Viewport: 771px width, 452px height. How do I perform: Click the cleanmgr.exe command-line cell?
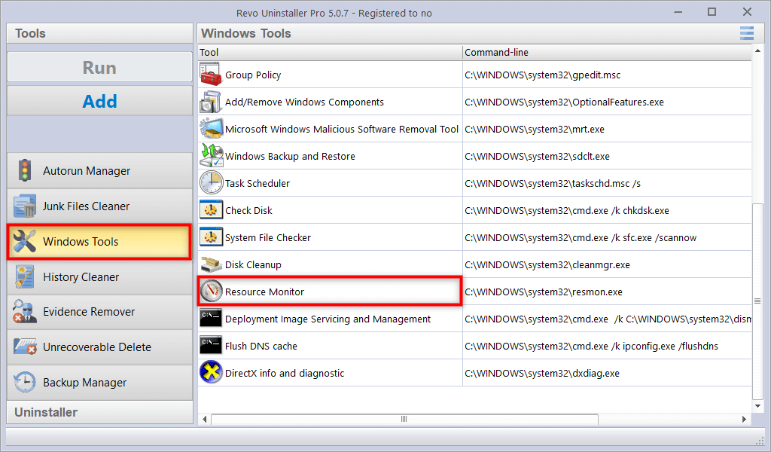tap(608, 264)
